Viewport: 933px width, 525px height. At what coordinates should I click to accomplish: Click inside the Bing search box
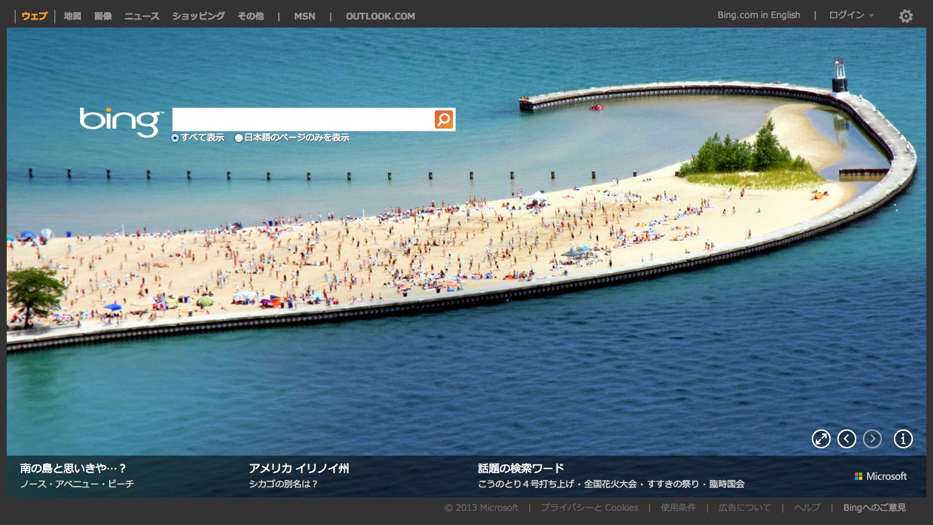coord(303,120)
